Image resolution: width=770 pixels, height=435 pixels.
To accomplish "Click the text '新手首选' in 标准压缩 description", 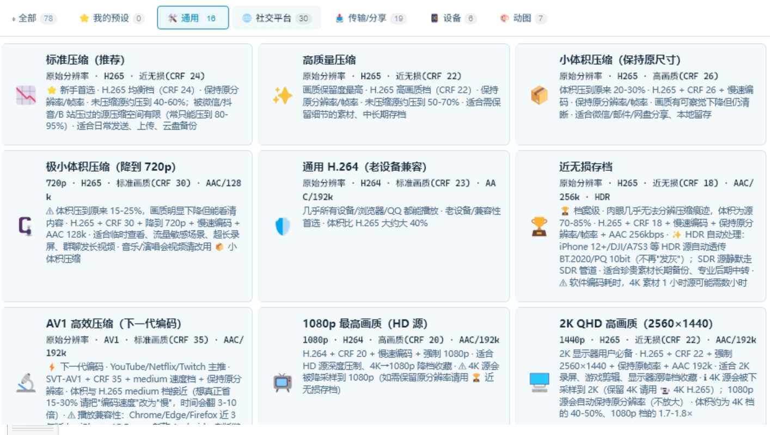I will (x=77, y=90).
